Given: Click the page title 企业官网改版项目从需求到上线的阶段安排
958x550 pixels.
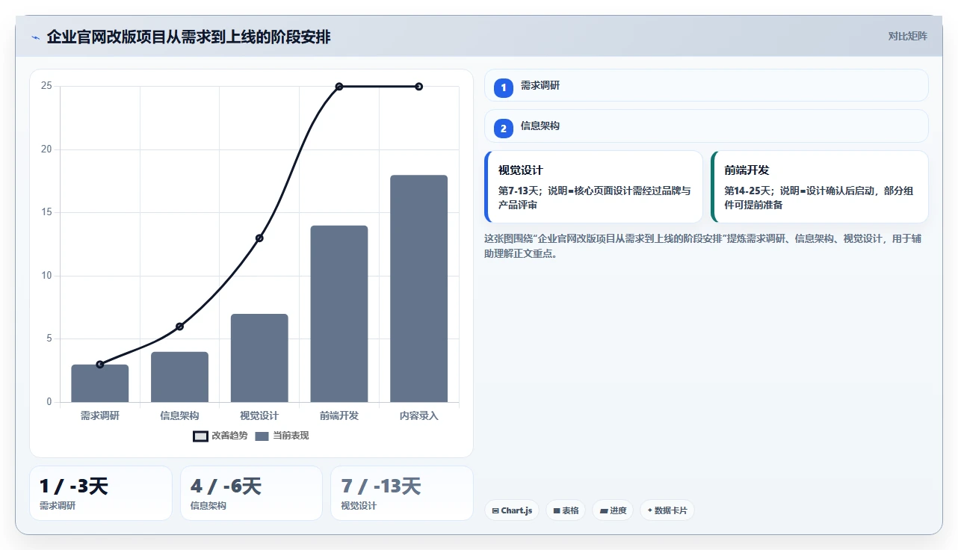Looking at the screenshot, I should coord(188,37).
